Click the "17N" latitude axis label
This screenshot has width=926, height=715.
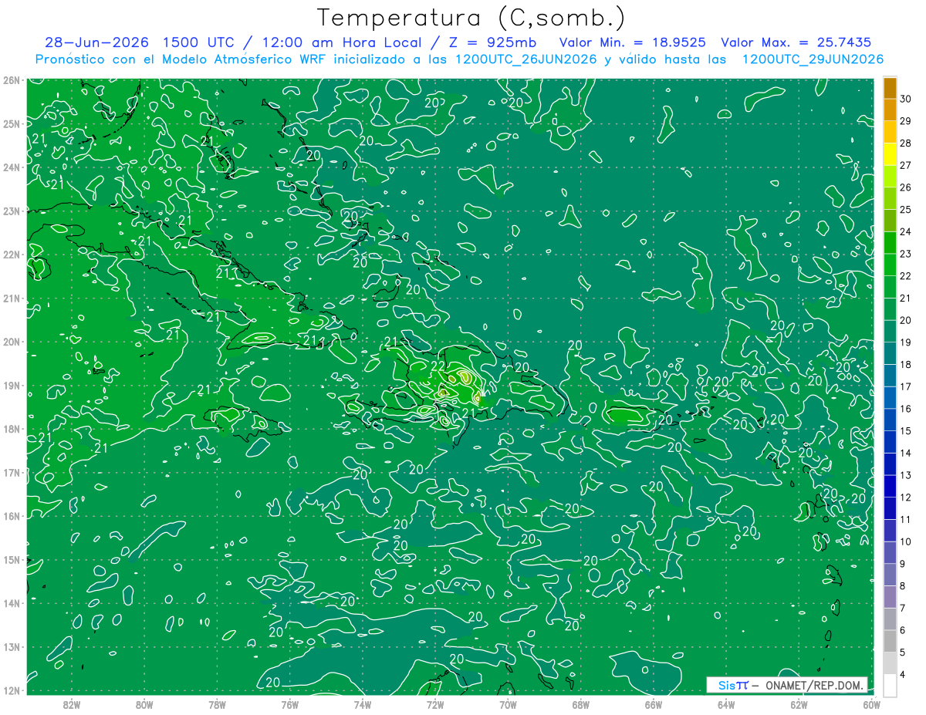12,472
